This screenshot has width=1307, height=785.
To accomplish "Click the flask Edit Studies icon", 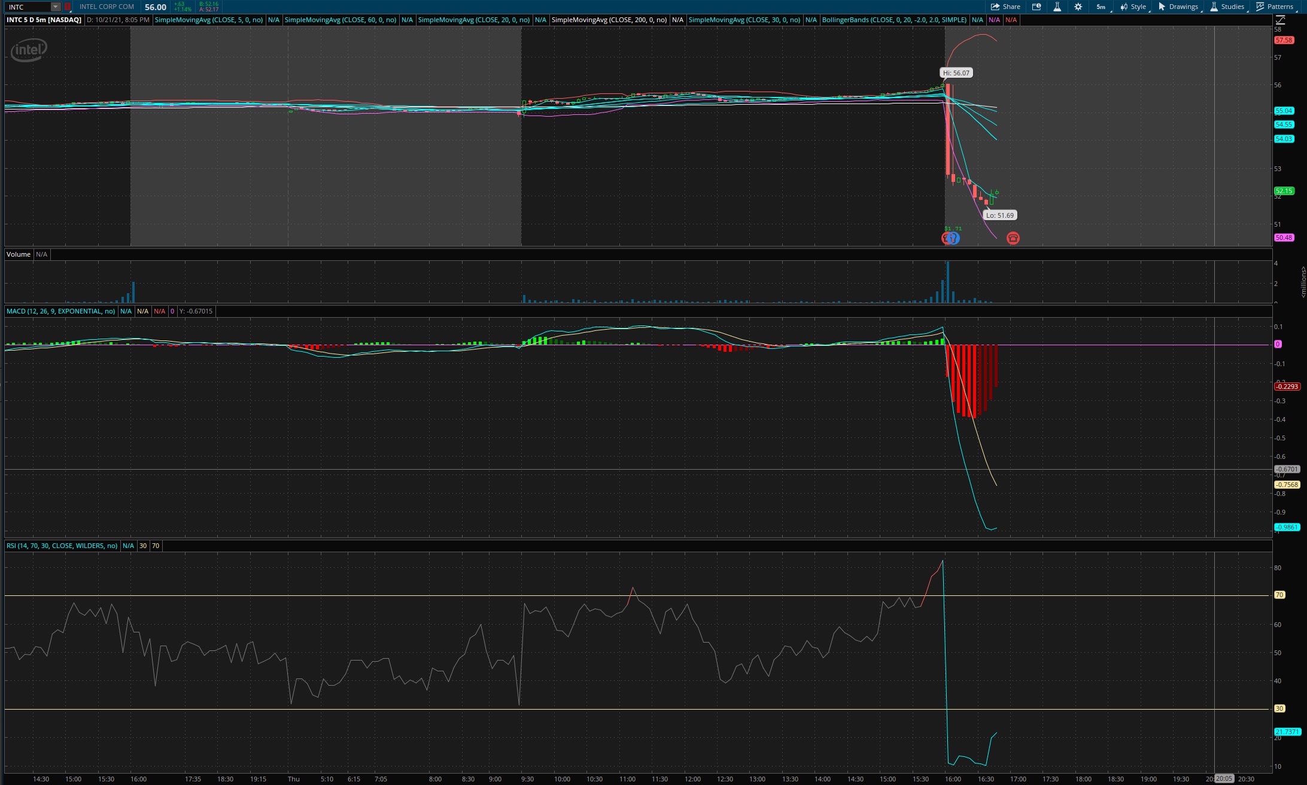I will [x=1057, y=7].
